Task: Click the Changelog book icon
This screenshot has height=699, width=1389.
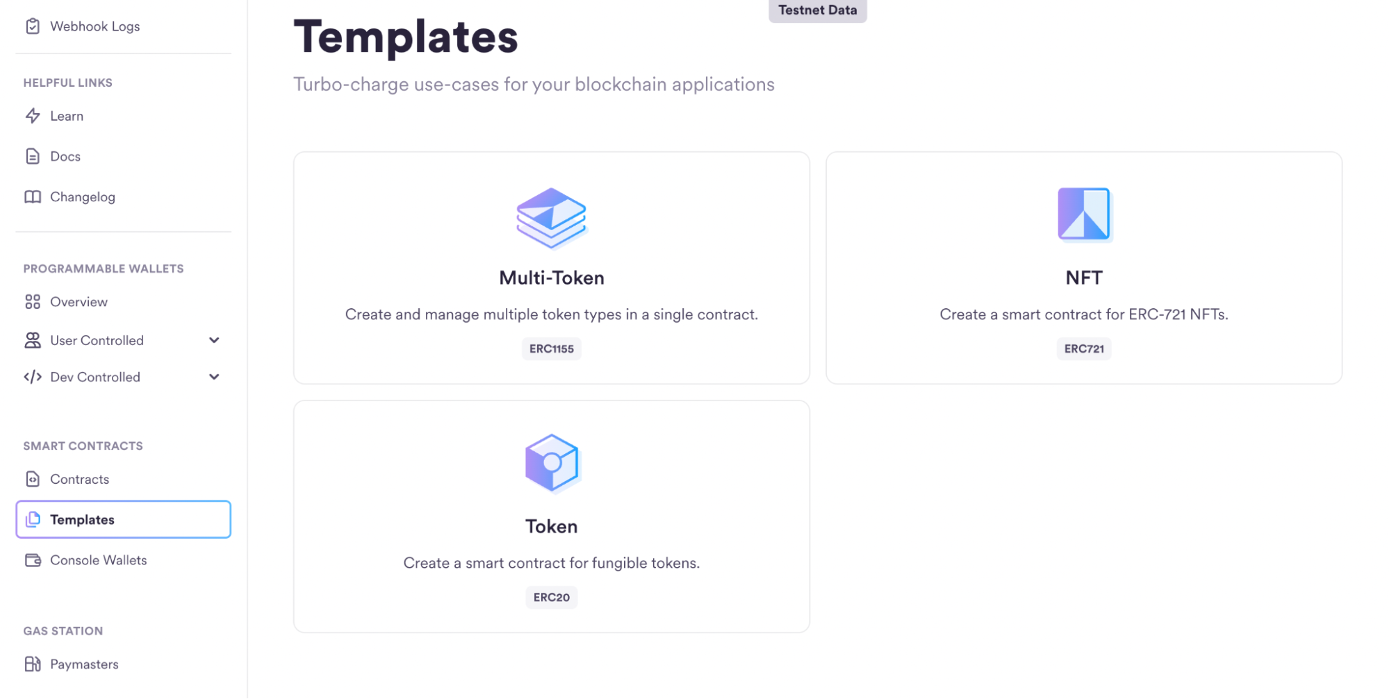Action: tap(33, 197)
